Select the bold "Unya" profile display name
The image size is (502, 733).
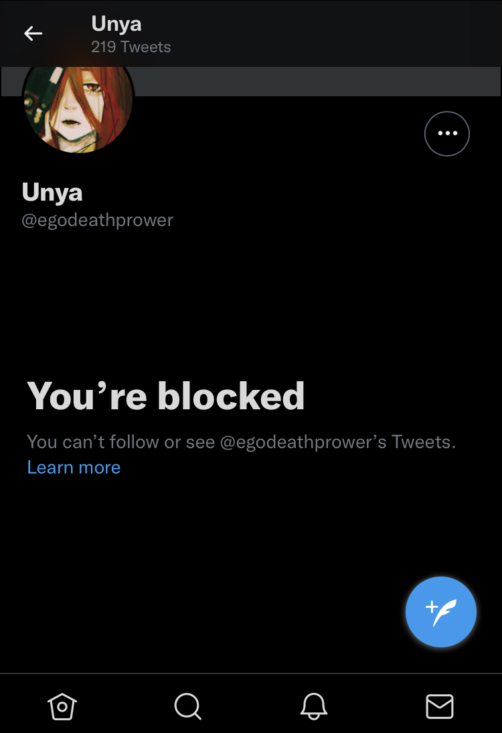(x=52, y=193)
